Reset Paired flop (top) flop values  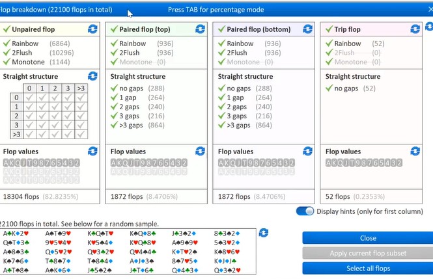click(x=200, y=151)
